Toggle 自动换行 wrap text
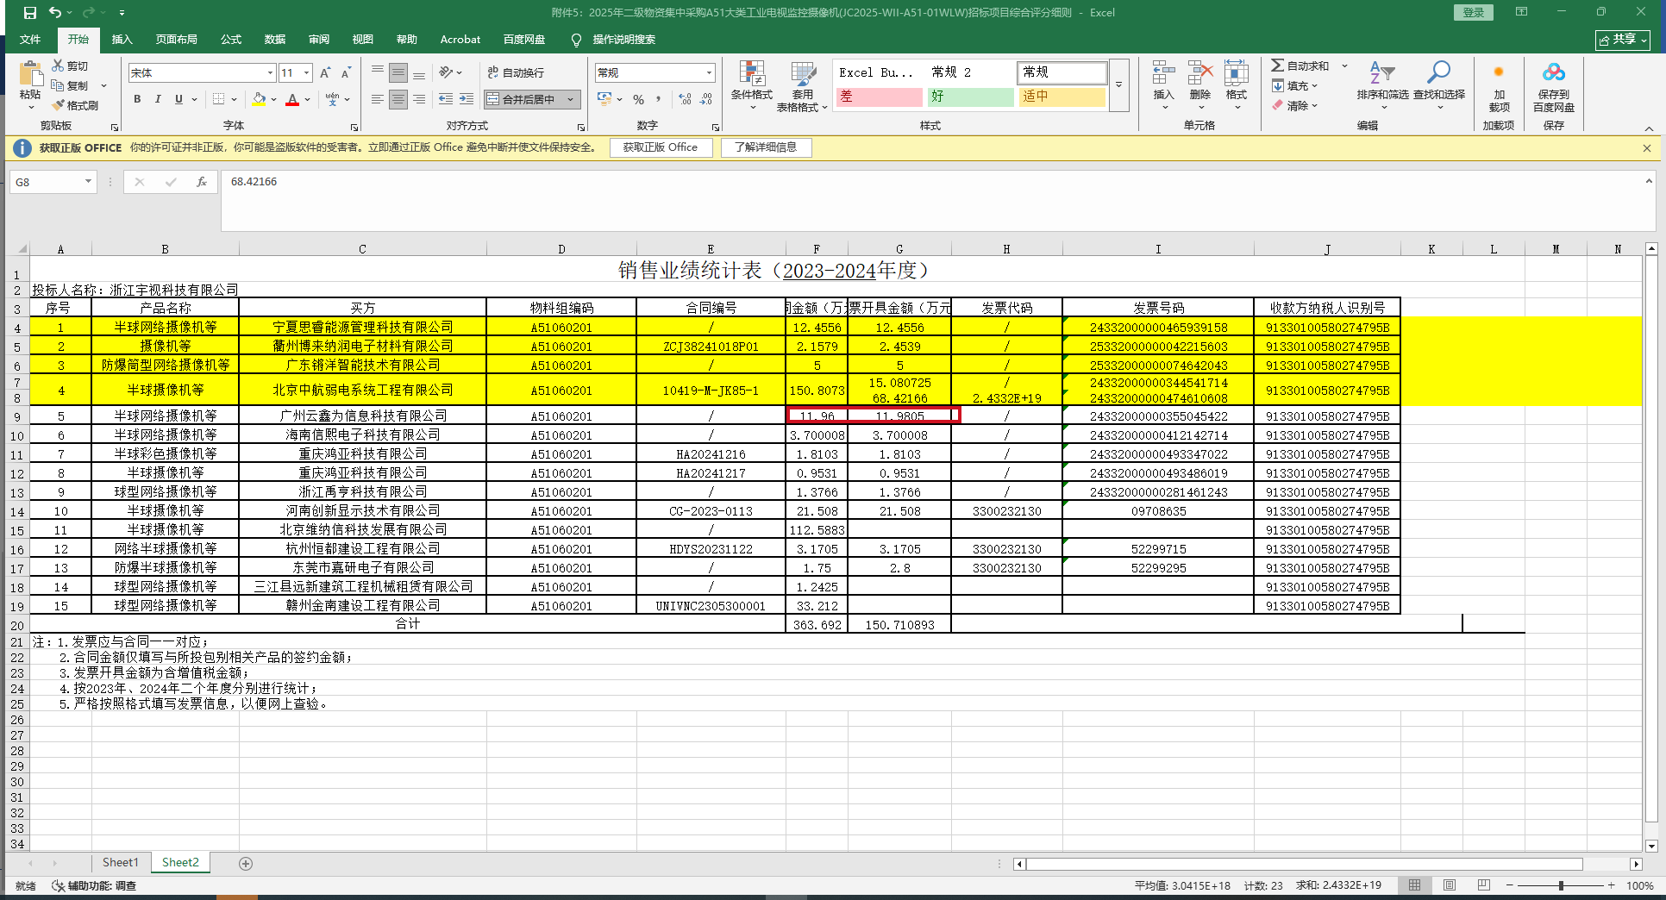 tap(516, 73)
